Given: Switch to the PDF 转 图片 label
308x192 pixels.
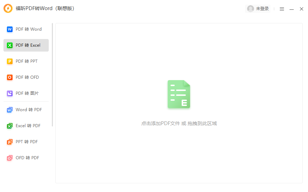Looking at the screenshot, I should tap(27, 93).
